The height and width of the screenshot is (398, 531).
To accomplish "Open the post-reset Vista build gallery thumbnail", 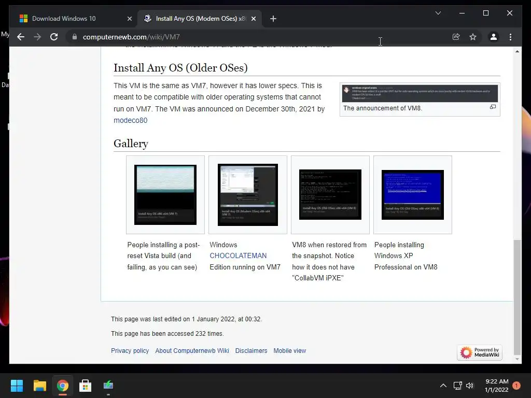I will coord(165,195).
